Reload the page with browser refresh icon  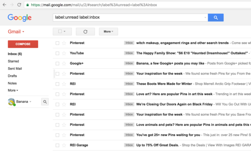point(19,5)
